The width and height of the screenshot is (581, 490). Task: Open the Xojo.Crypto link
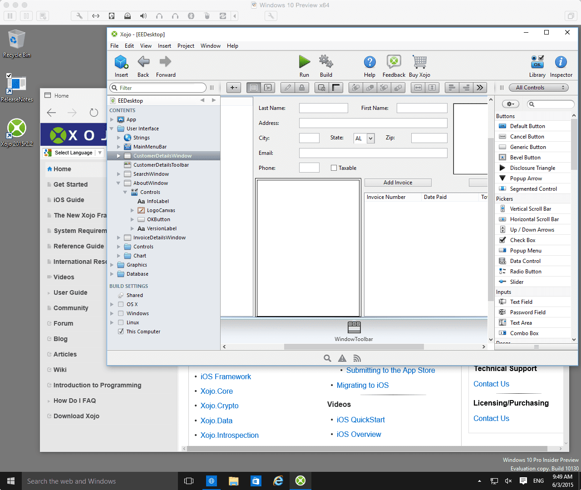click(x=220, y=406)
